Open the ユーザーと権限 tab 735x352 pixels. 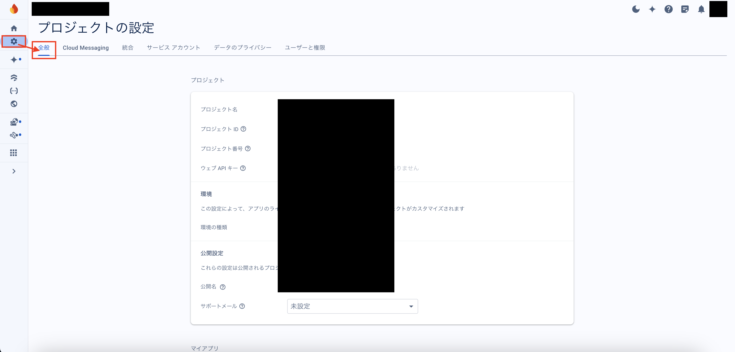click(305, 47)
